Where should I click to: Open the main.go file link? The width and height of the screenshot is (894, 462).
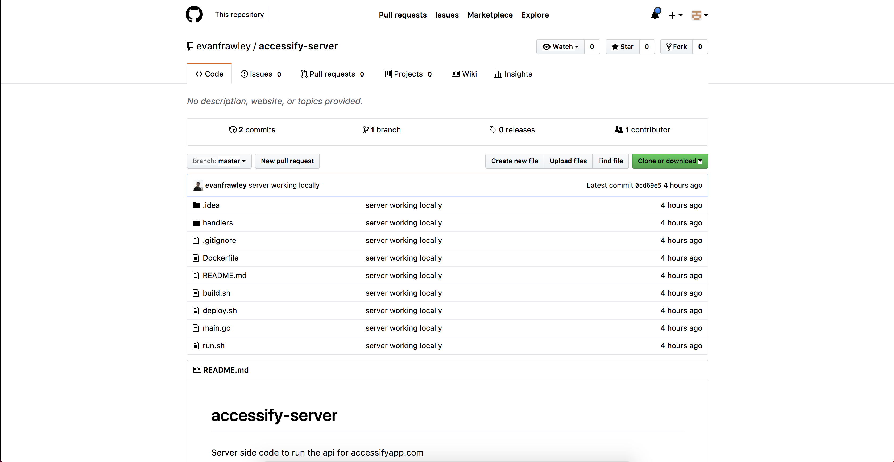[x=217, y=328]
